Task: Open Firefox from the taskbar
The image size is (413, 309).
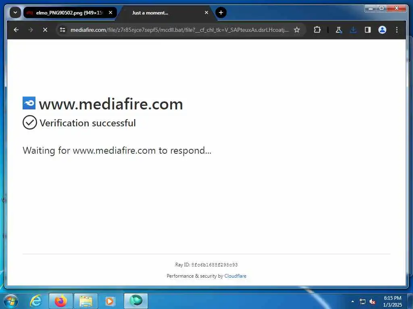Action: click(61, 301)
